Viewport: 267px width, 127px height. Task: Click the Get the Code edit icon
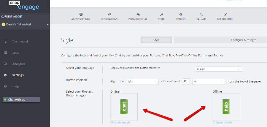(x=225, y=15)
